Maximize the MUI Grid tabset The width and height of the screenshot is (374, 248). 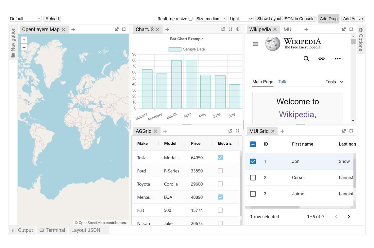pos(351,131)
